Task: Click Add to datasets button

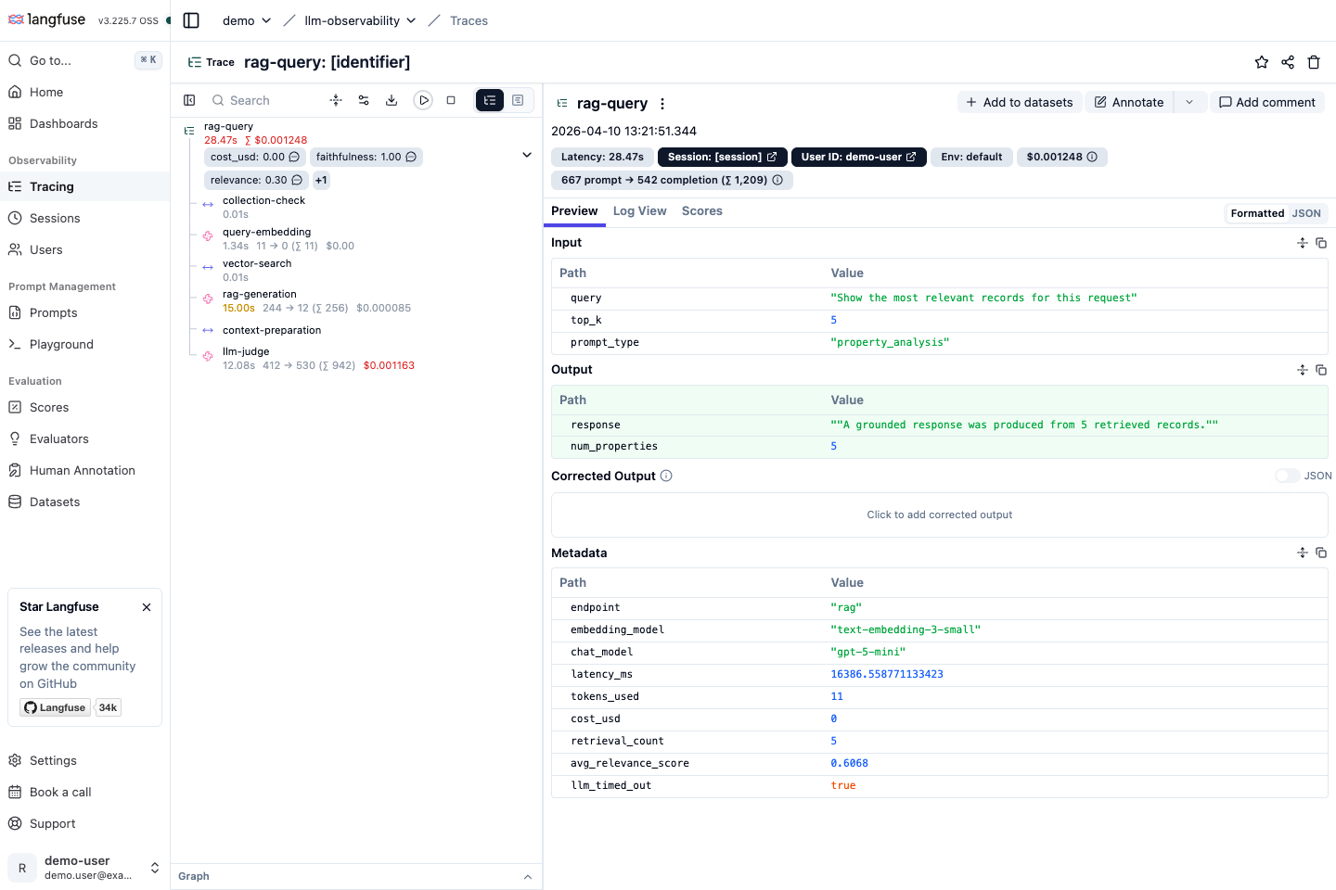Action: pos(1019,102)
